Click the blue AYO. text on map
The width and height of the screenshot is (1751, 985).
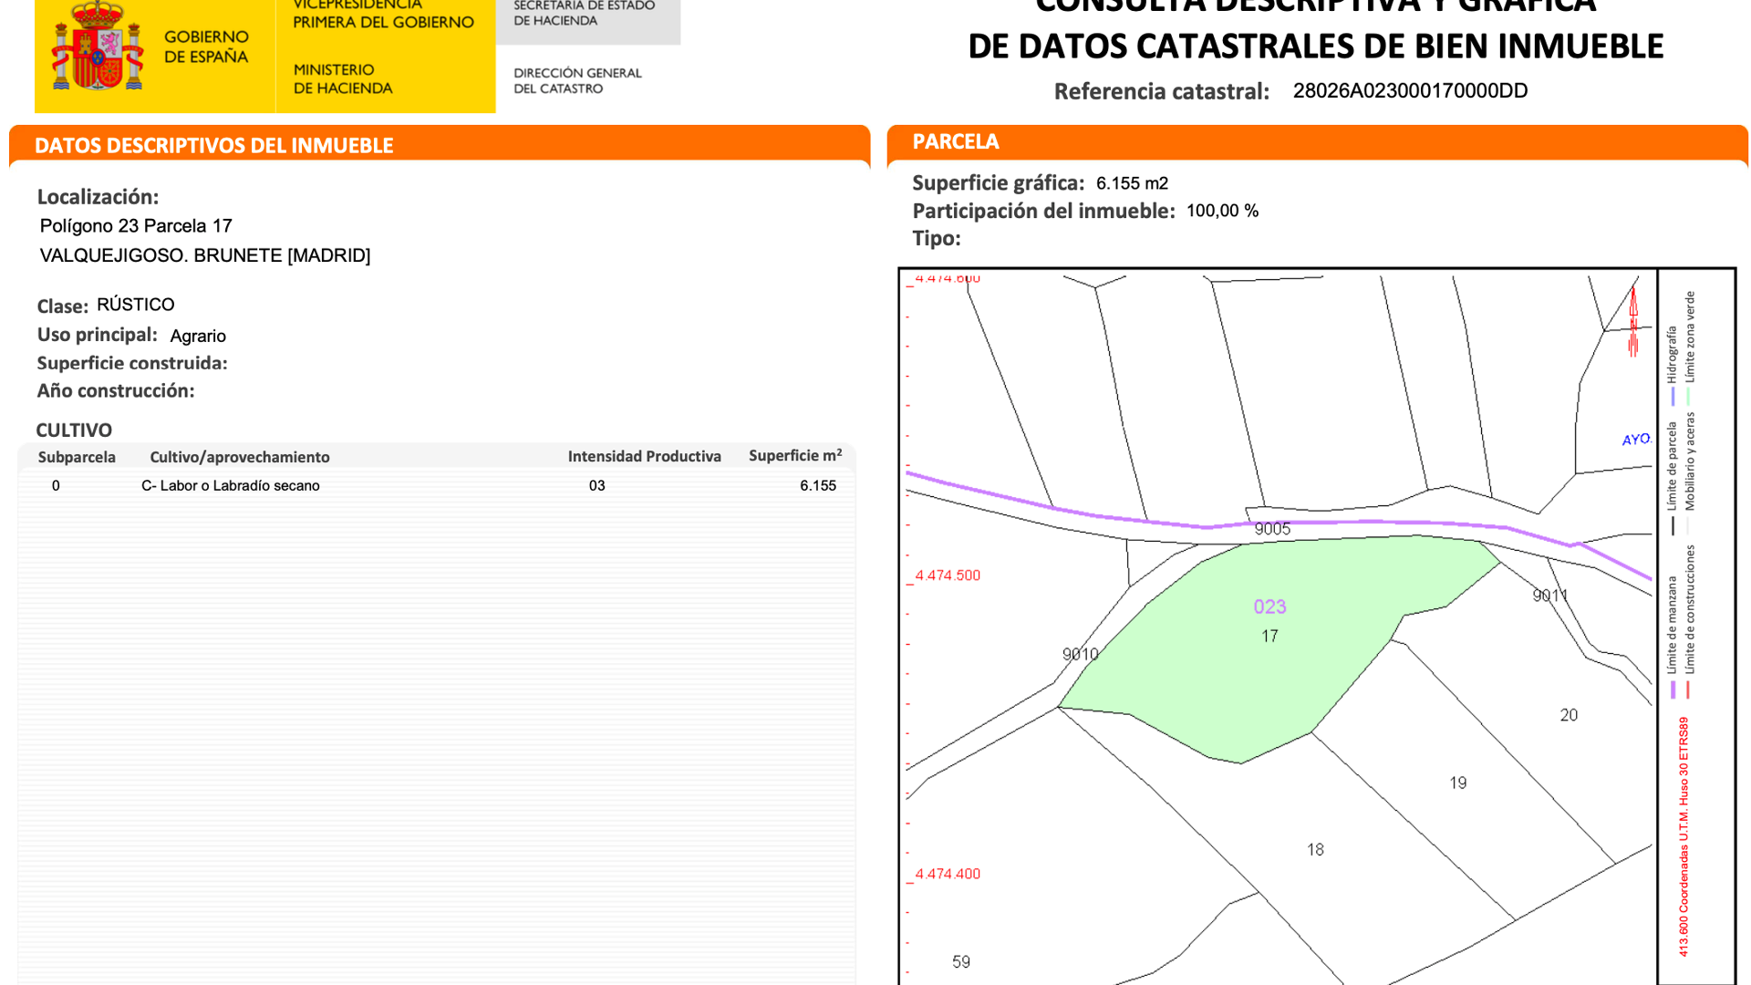1636,440
